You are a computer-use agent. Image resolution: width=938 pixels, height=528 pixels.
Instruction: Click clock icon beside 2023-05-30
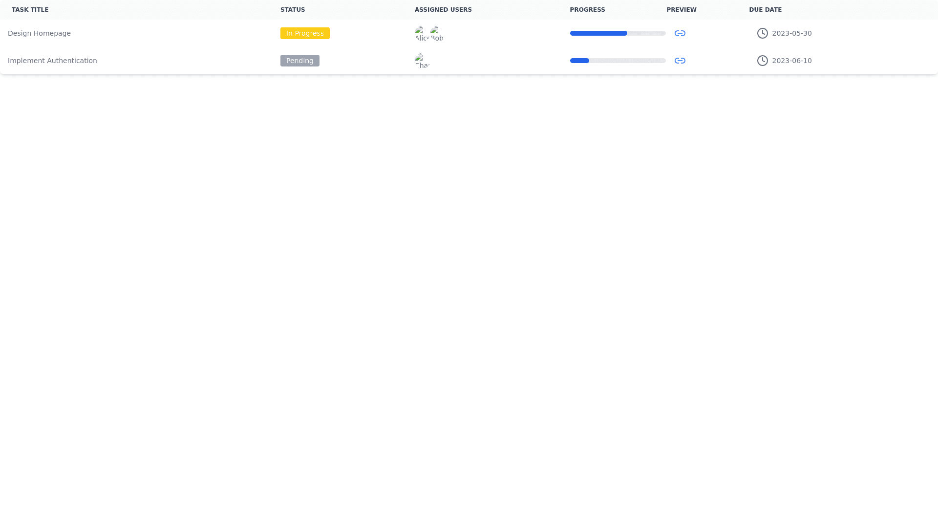tap(762, 33)
